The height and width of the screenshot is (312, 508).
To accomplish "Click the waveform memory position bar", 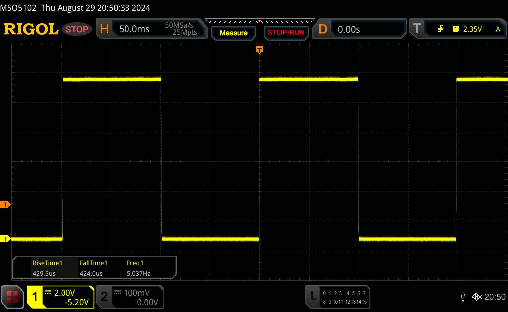I will 260,22.
